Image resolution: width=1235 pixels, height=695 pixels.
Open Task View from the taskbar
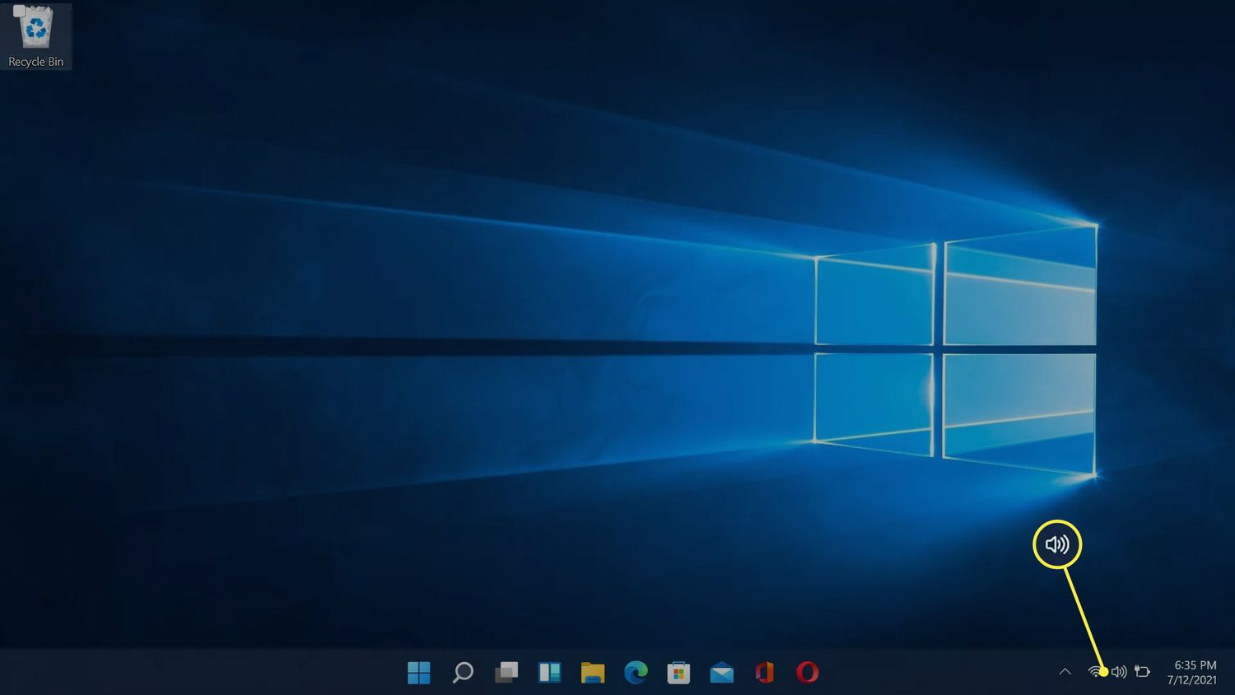(506, 673)
